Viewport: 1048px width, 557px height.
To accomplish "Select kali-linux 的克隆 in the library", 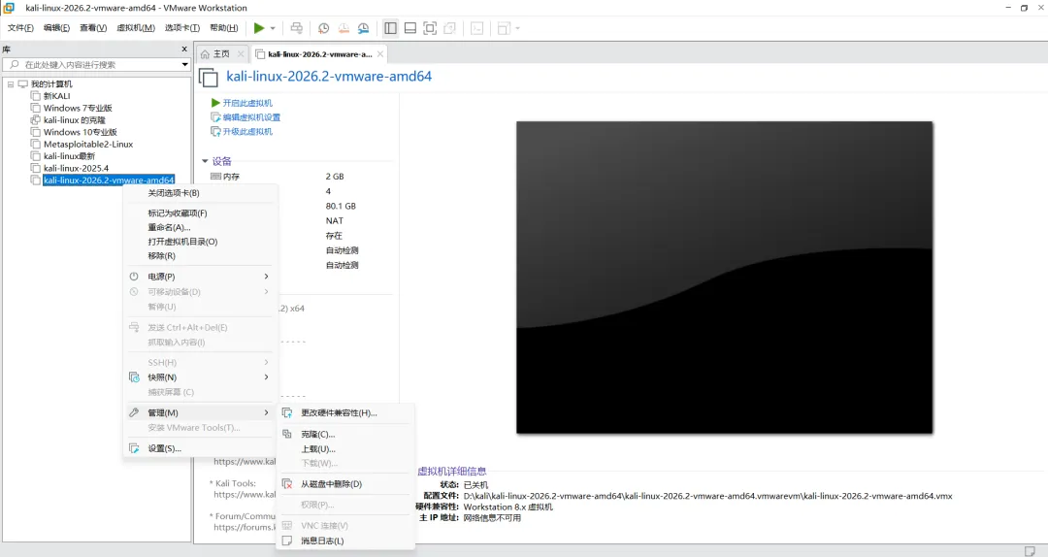I will [74, 119].
